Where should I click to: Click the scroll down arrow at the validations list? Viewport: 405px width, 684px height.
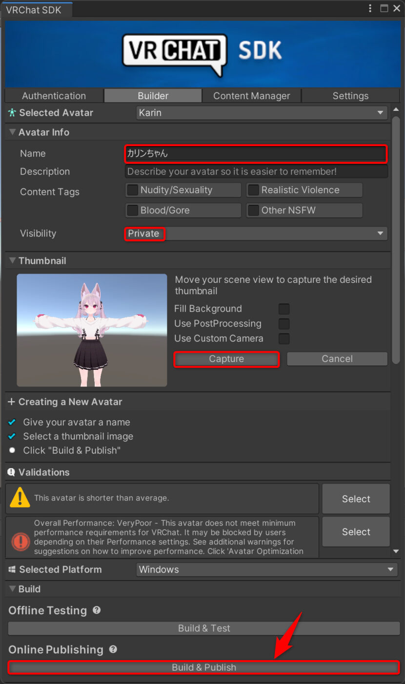[x=396, y=552]
